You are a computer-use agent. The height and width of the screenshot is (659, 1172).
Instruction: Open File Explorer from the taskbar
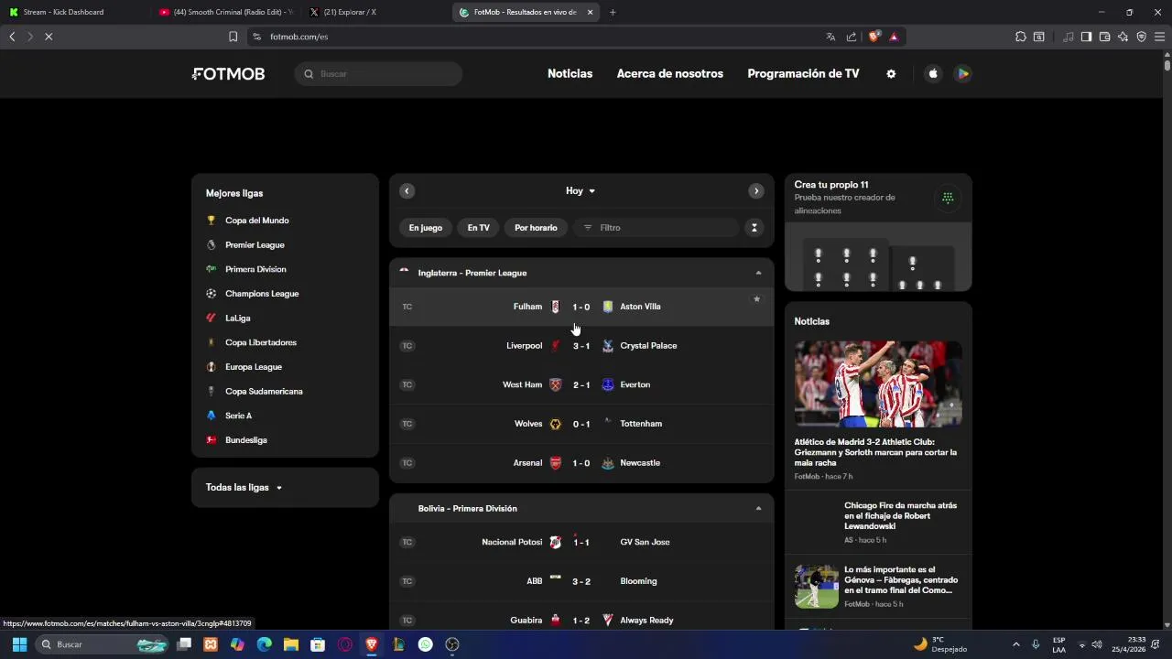(291, 644)
